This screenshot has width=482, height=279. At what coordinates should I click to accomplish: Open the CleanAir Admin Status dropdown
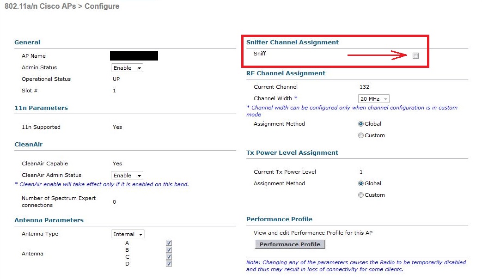point(128,176)
